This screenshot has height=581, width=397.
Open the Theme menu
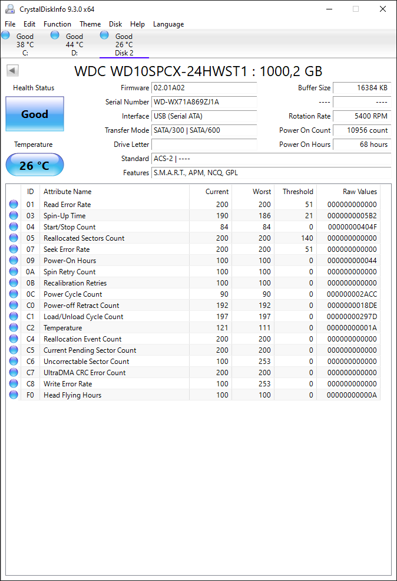tap(90, 24)
